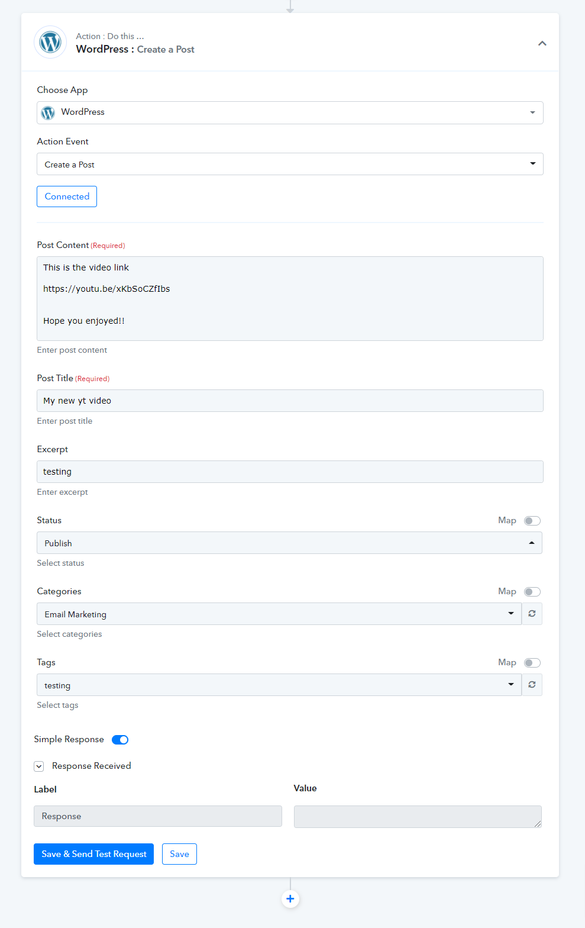Open the Categories dropdown showing Email Marketing
The width and height of the screenshot is (585, 928).
279,614
